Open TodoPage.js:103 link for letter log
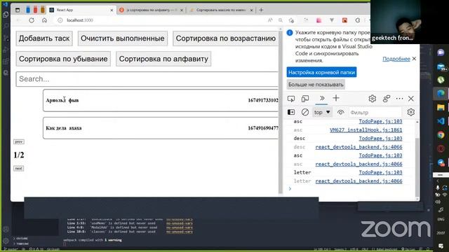 380,173
